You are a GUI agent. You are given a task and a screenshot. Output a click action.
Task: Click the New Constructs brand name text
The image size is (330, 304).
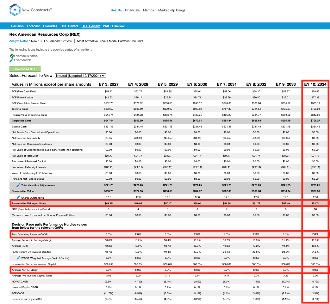(x=37, y=10)
